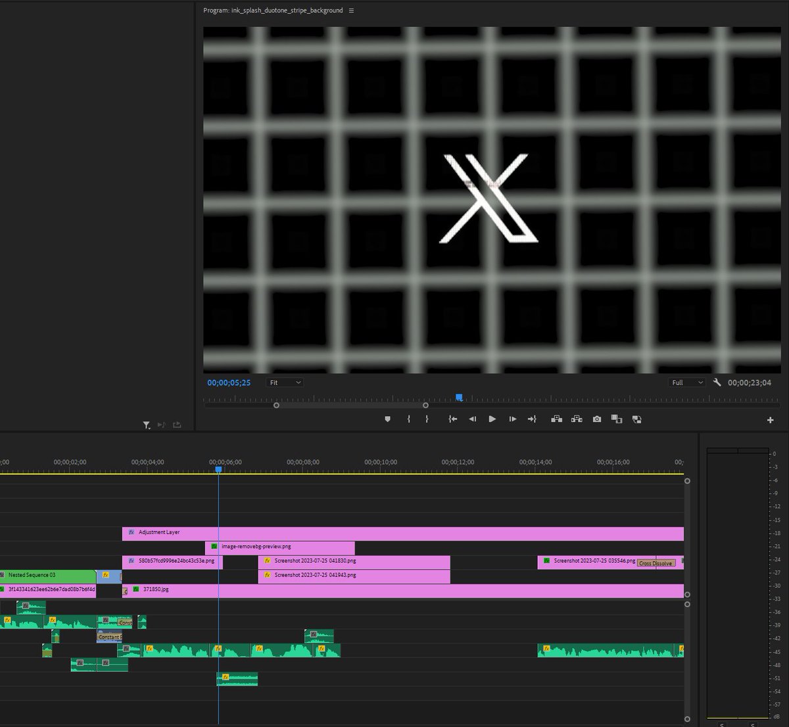Click the Extract button
Screen dimensions: 789x727
577,419
